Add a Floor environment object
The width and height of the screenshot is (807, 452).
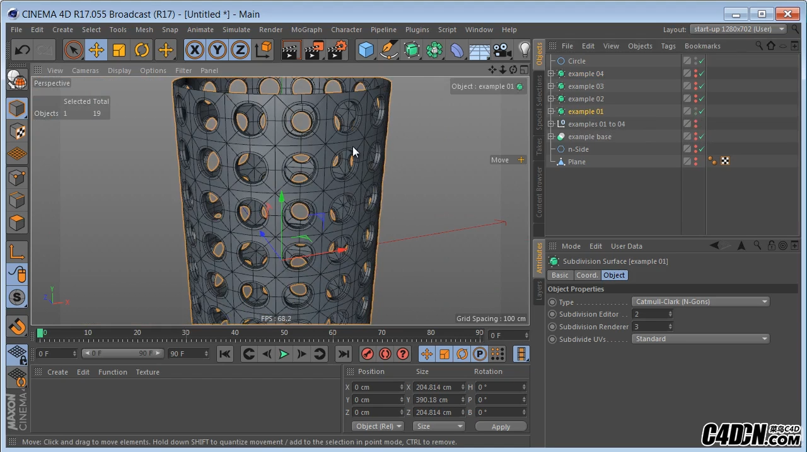coord(480,50)
